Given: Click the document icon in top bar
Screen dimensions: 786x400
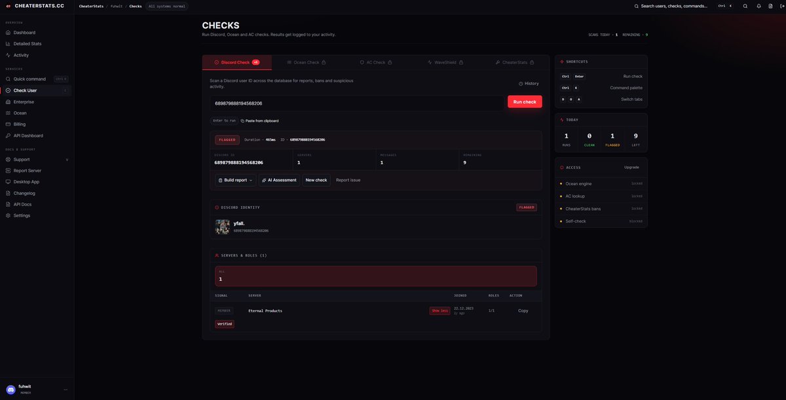Looking at the screenshot, I should click(x=771, y=6).
